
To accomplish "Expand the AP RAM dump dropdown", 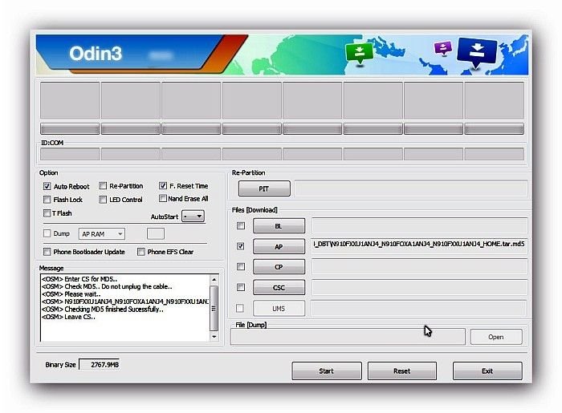I will [102, 234].
